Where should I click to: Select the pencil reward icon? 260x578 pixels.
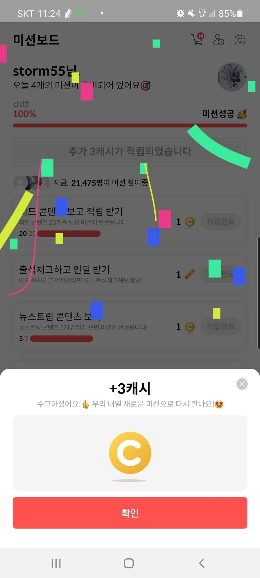pos(190,274)
